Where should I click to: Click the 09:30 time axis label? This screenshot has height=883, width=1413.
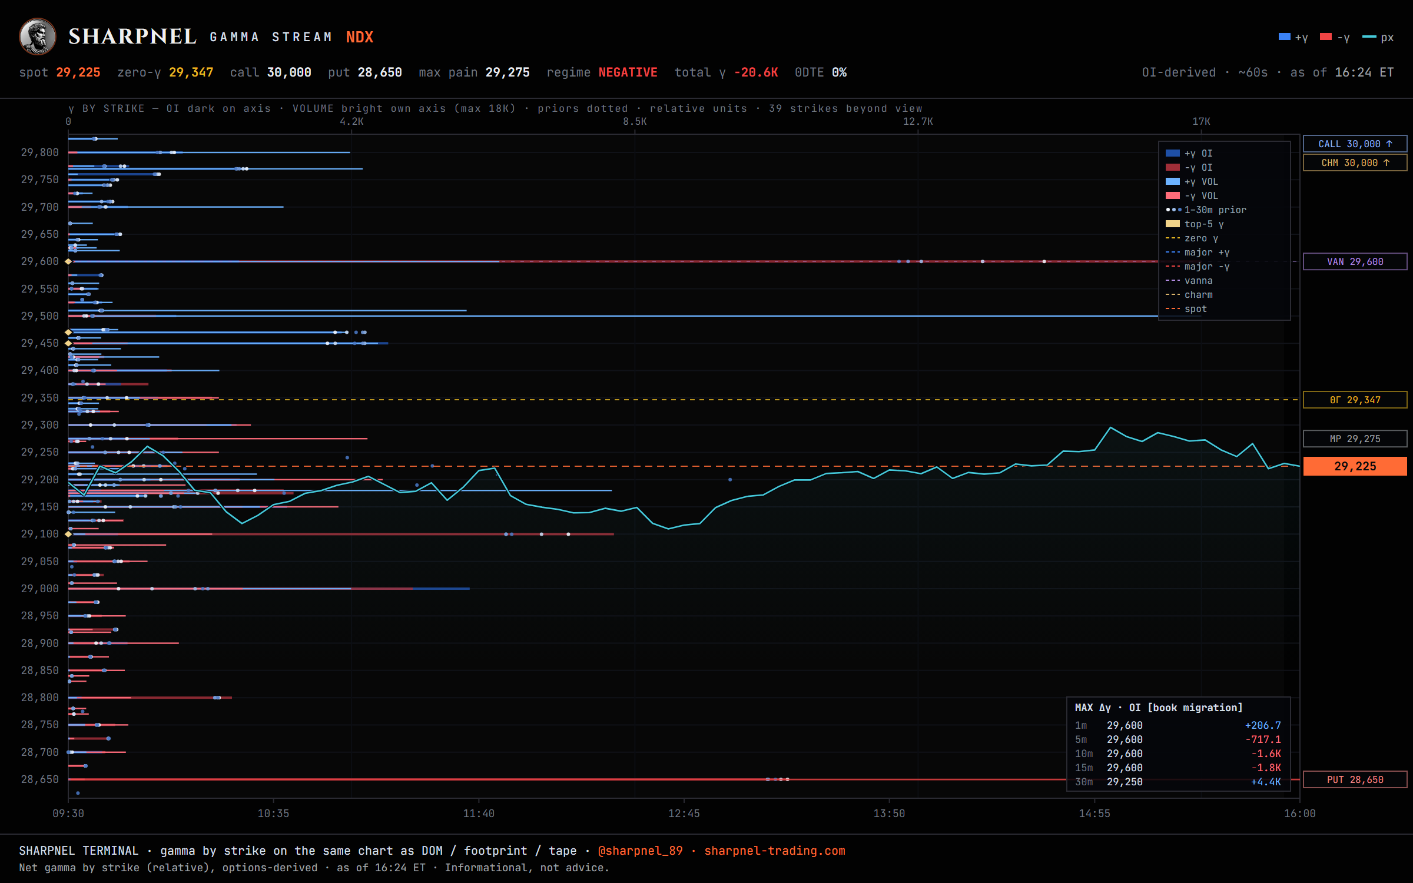tap(68, 814)
